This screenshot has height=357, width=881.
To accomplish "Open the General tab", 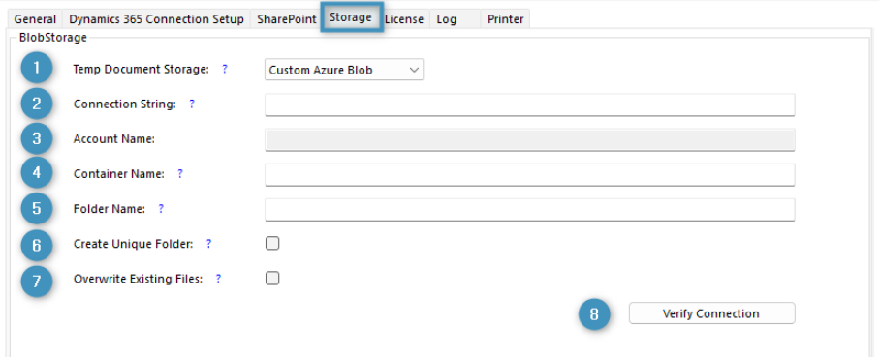I will (x=35, y=19).
